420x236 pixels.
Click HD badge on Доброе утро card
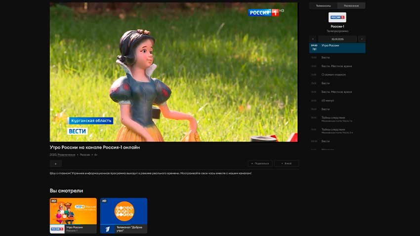click(104, 200)
